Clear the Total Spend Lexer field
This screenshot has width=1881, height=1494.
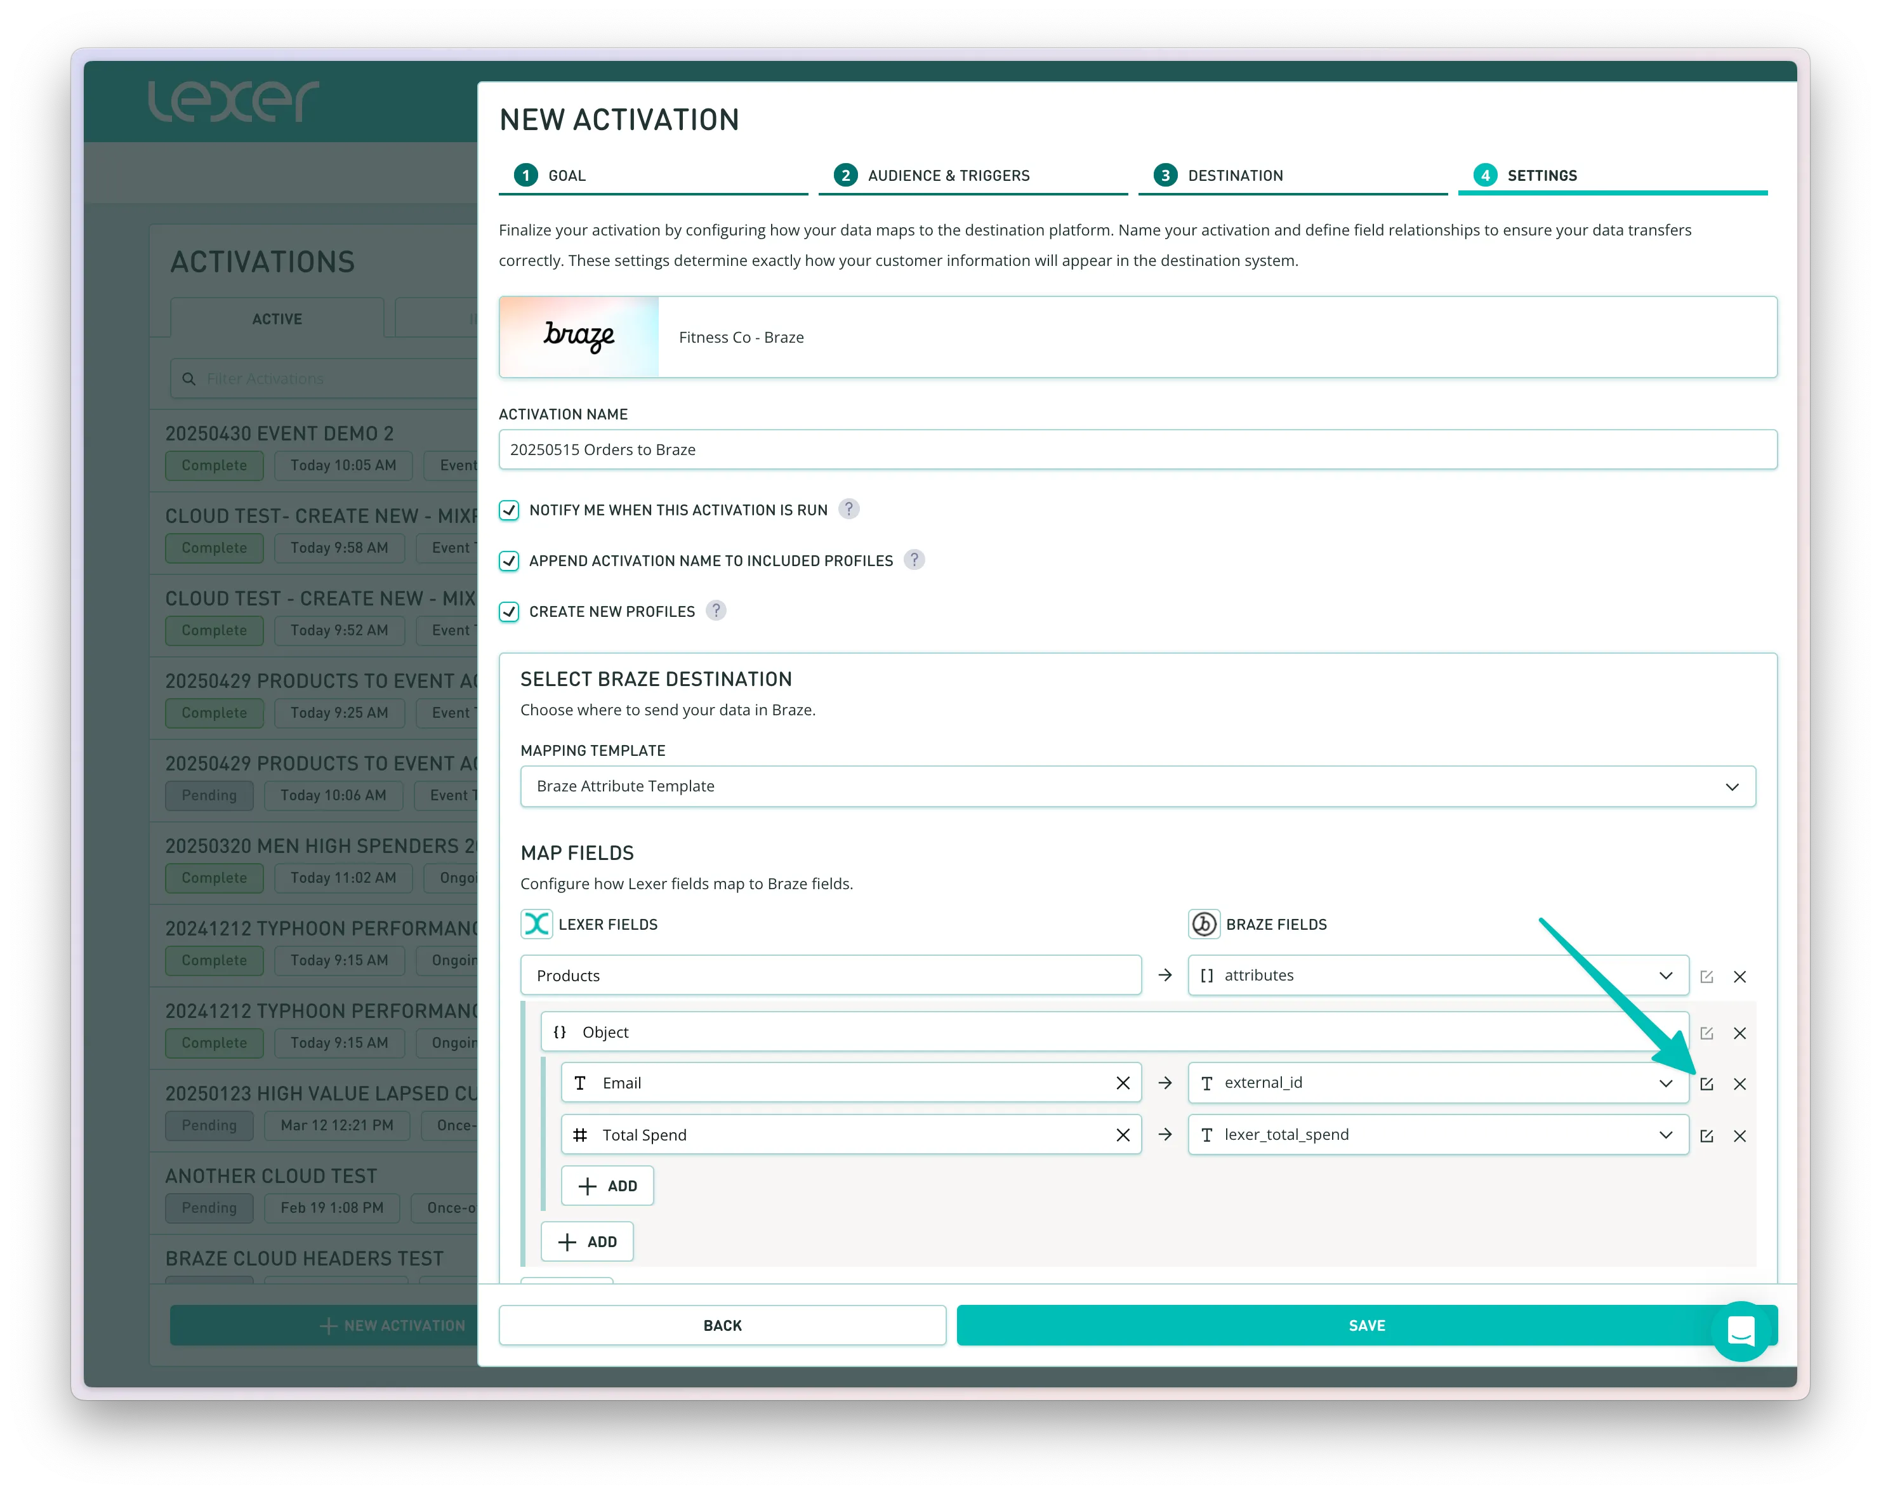coord(1123,1135)
